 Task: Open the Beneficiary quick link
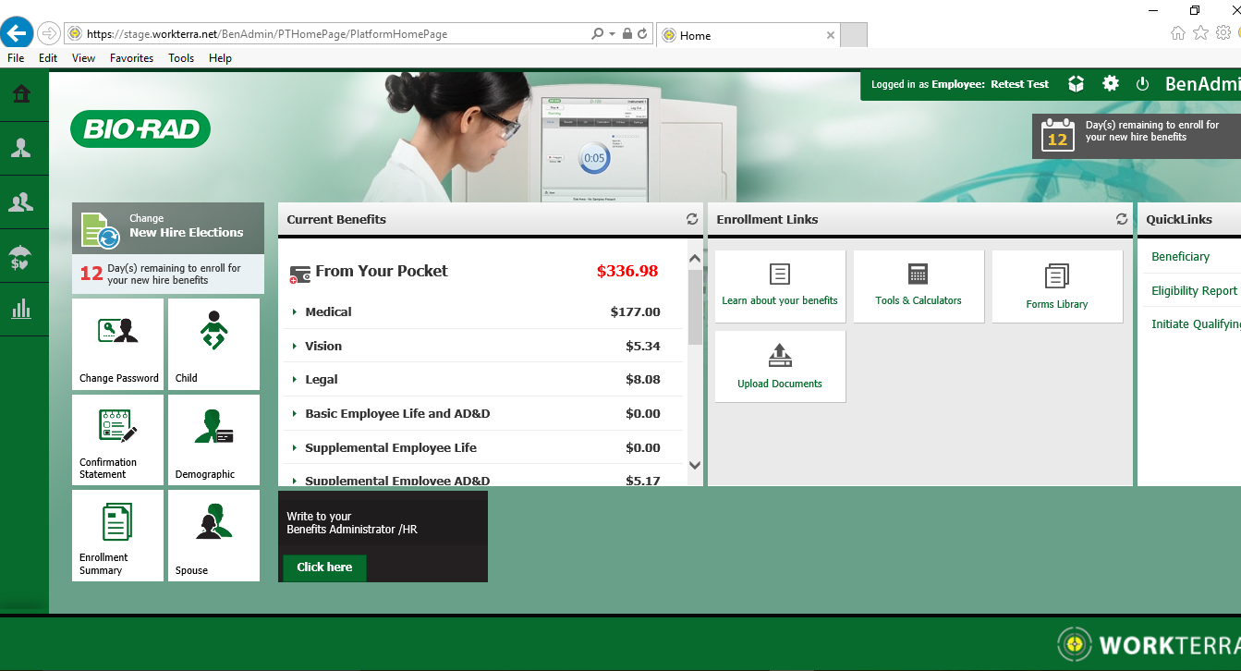click(1180, 257)
